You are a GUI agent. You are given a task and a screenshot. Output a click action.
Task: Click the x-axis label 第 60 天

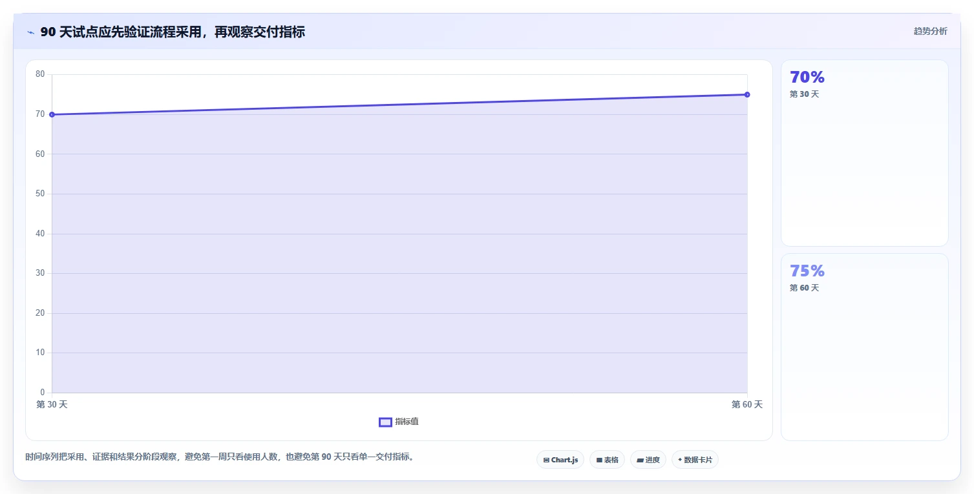pyautogui.click(x=747, y=405)
